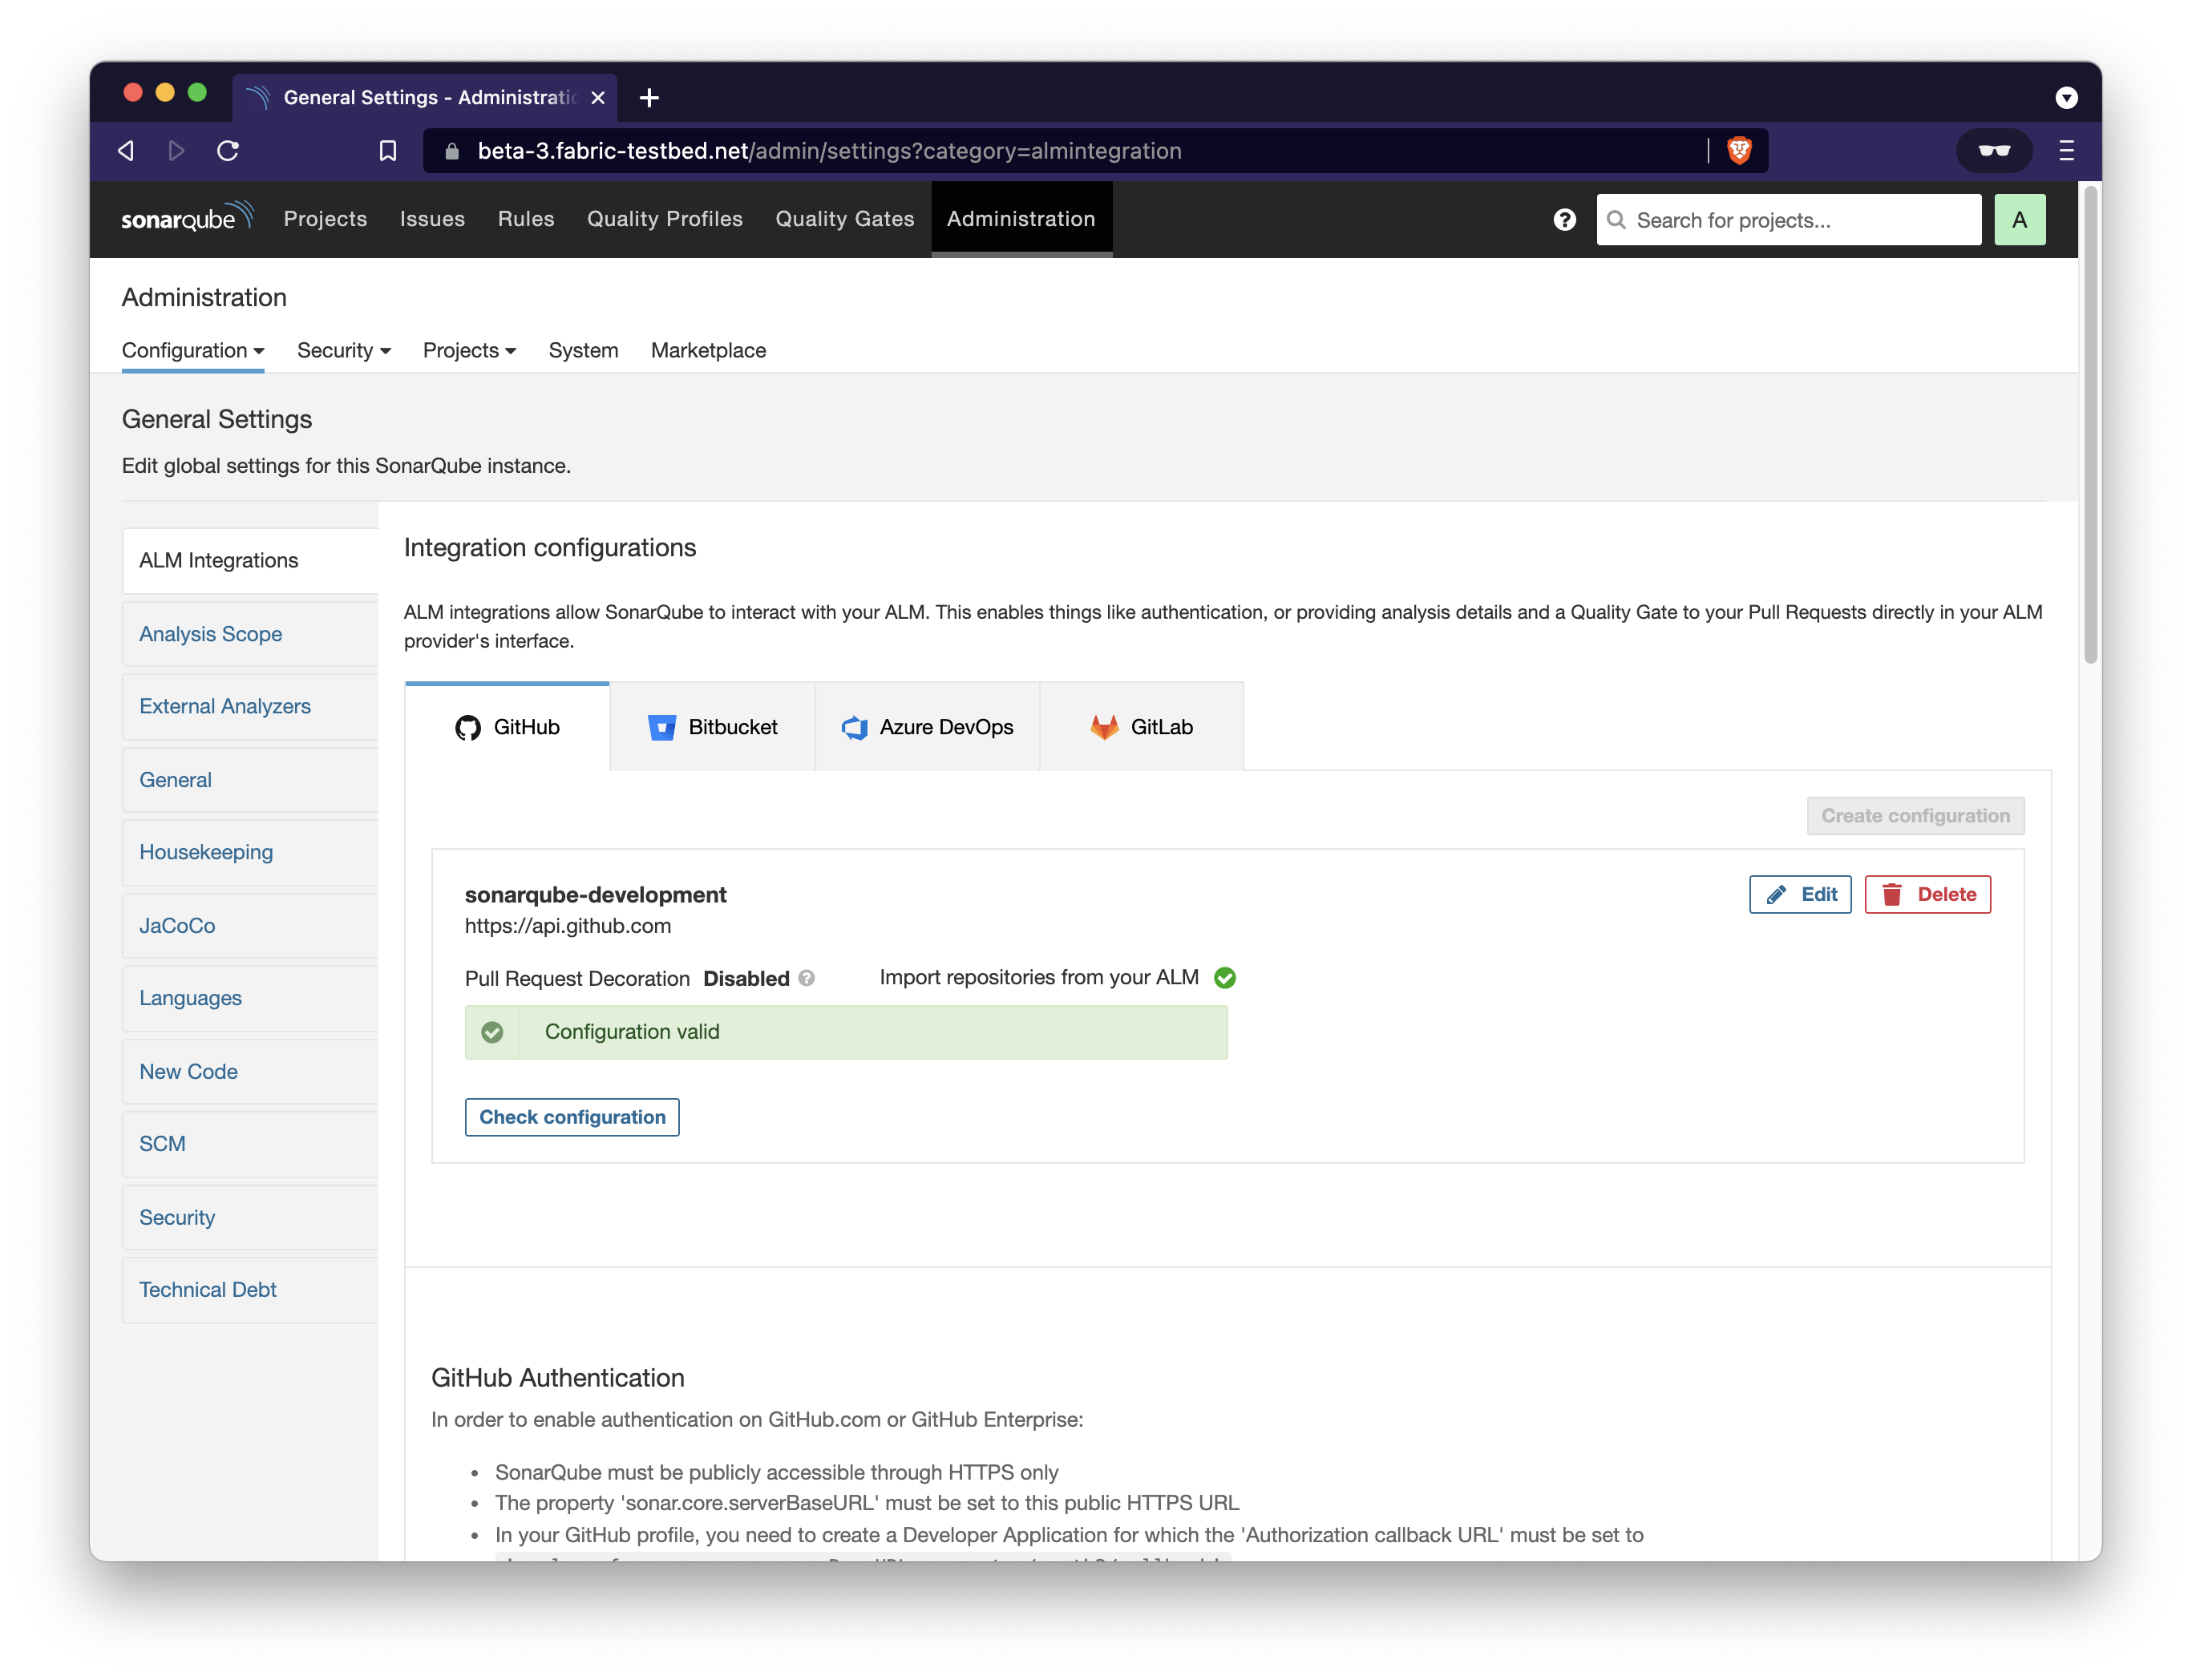
Task: Open the Projects dropdown under Administration
Action: 469,350
